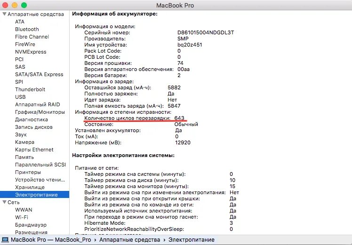The height and width of the screenshot is (245, 352).
Task: Click firmware version value 74
Action: (180, 63)
